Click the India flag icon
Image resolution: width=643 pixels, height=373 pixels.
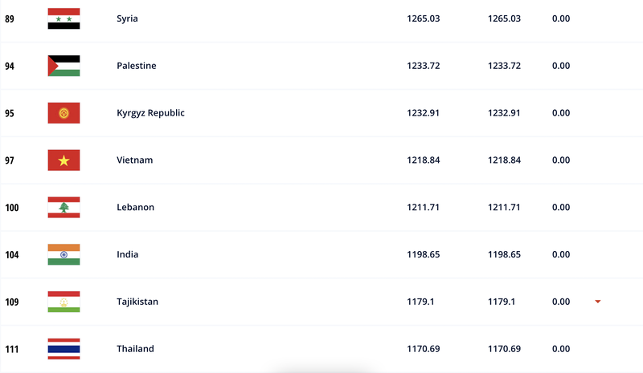coord(63,254)
